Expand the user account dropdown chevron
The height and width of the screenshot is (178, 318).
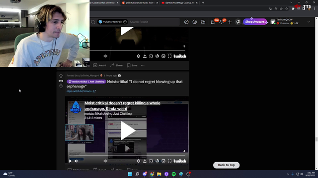[309, 22]
